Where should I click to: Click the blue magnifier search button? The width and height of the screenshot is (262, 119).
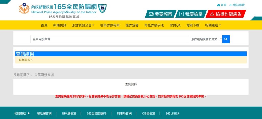[x=226, y=39]
